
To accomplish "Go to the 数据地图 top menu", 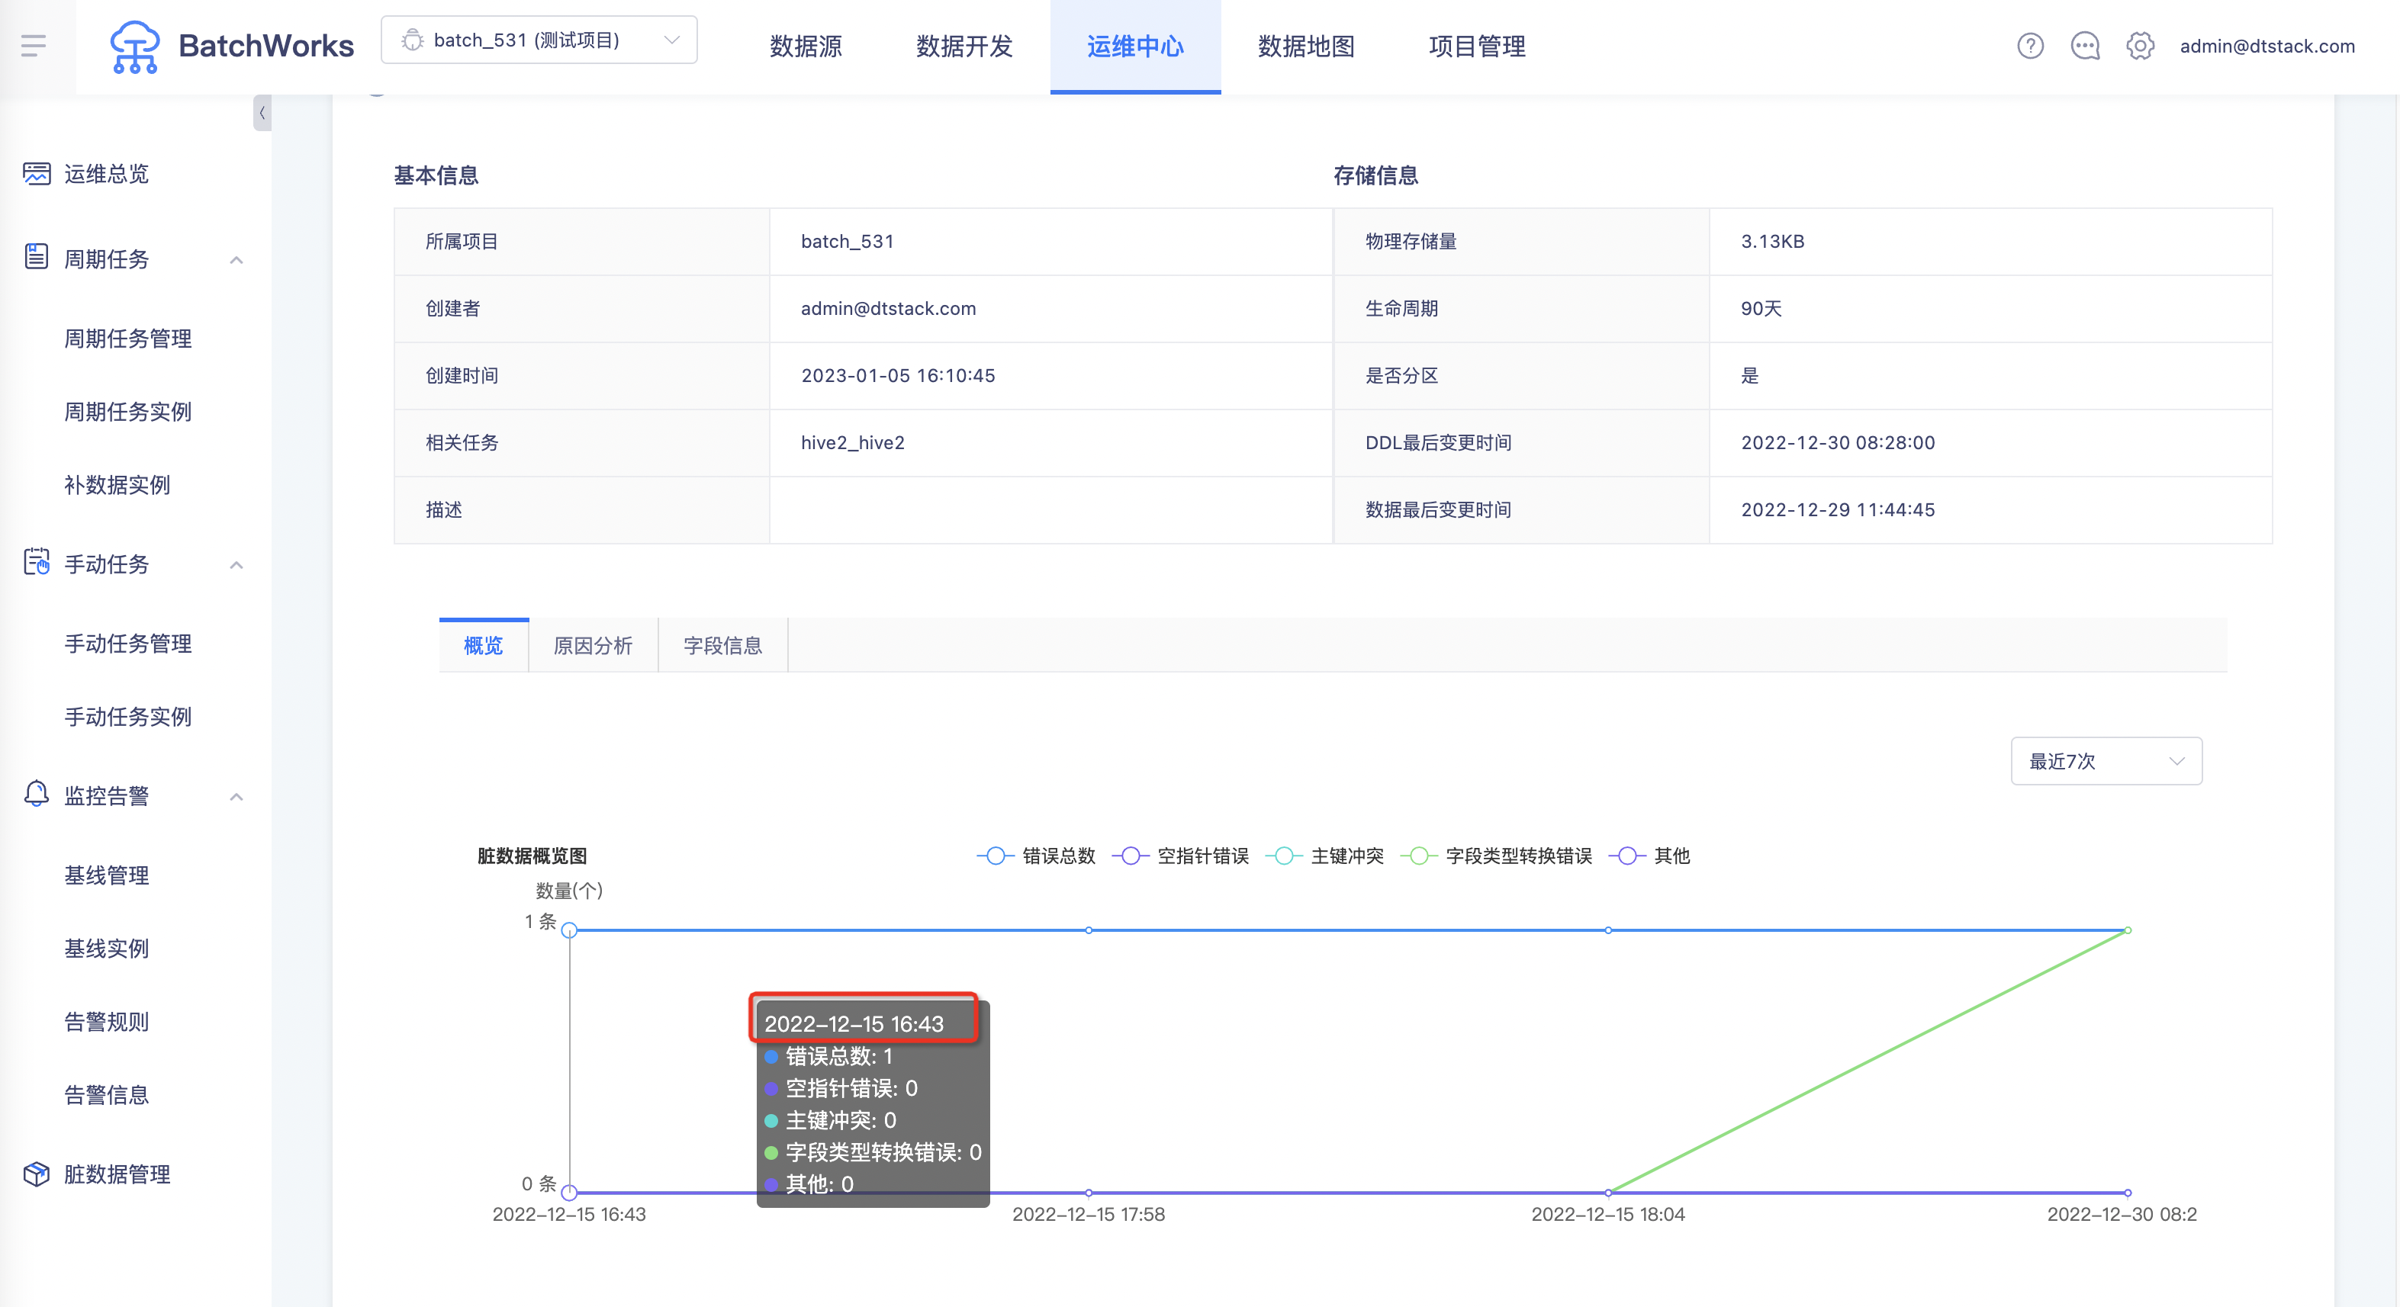I will (1306, 47).
